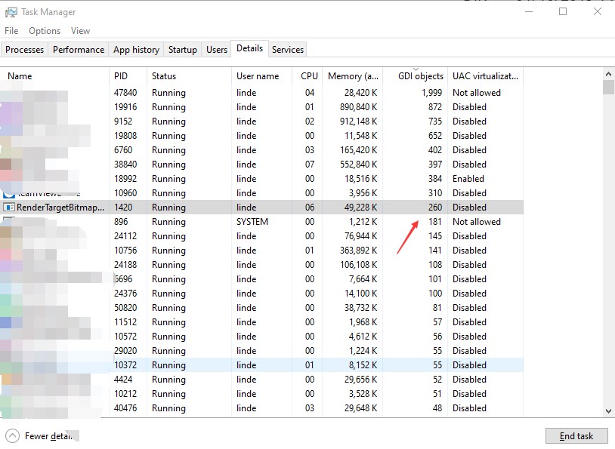Switch to the Performance tab
Viewport: 615px width, 449px height.
(78, 50)
